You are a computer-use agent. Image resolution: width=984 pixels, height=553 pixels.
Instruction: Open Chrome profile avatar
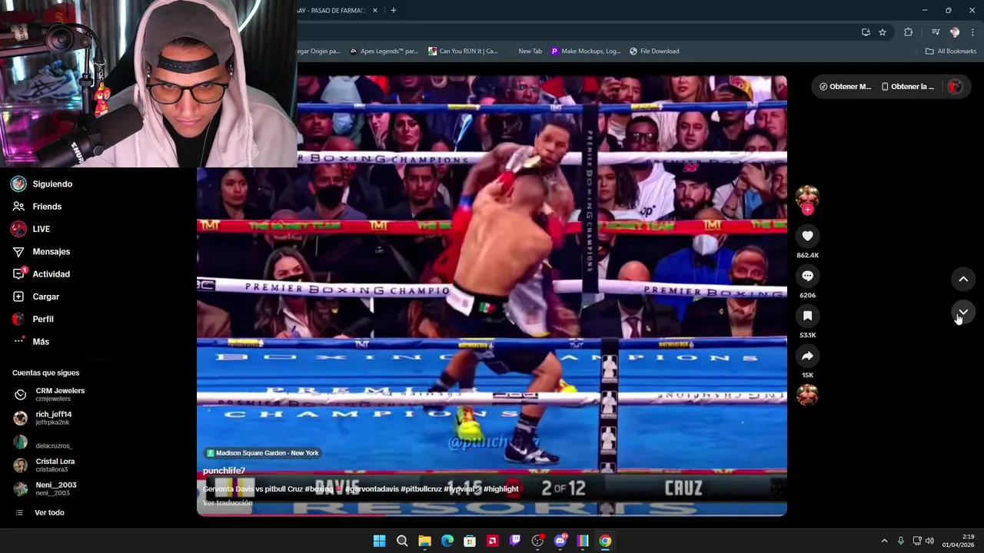(x=955, y=32)
